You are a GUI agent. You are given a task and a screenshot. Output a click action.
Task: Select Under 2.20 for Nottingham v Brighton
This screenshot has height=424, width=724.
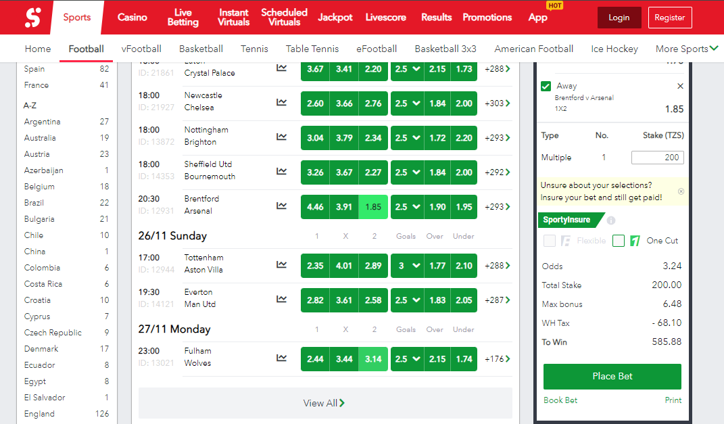(x=464, y=138)
